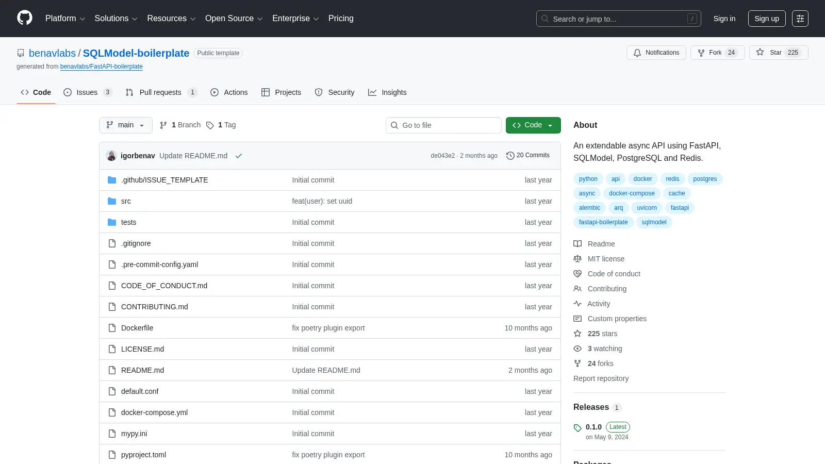Click the green commit status checkmark
Screen dimensions: 825x464
tap(239, 156)
